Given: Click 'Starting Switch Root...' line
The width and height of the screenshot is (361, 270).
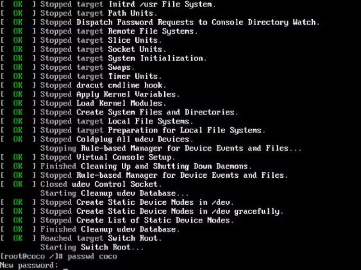Looking at the screenshot, I should [92, 247].
